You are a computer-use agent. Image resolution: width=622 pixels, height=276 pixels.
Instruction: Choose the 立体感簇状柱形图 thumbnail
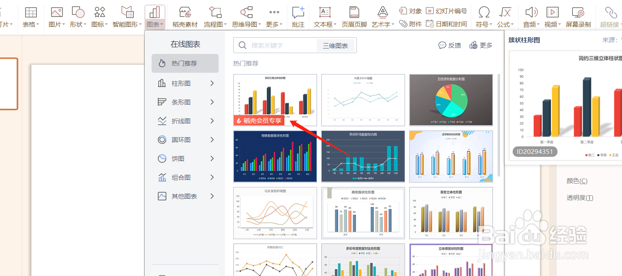pyautogui.click(x=451, y=260)
